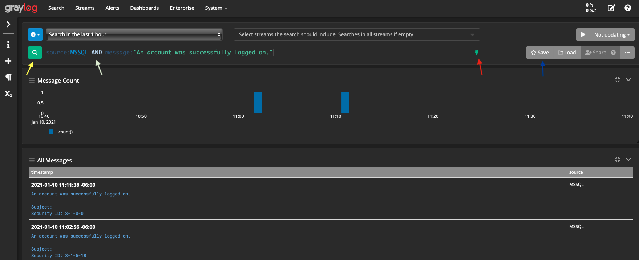Open the streams filter dropdown
The width and height of the screenshot is (639, 260).
[357, 34]
